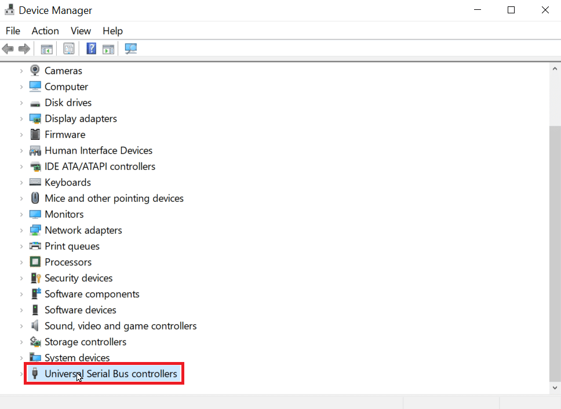Click the Print queues printer icon
The image size is (561, 409).
click(x=35, y=246)
